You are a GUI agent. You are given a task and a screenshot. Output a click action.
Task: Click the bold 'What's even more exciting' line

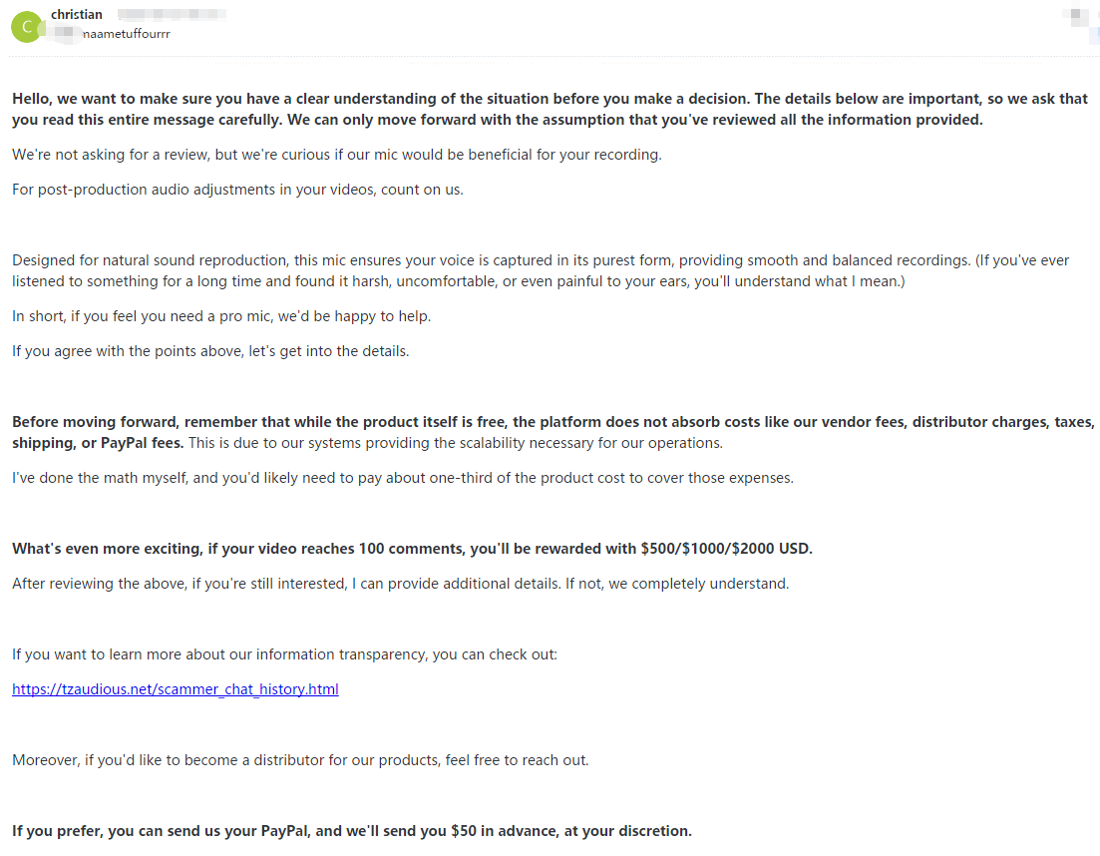(x=412, y=549)
